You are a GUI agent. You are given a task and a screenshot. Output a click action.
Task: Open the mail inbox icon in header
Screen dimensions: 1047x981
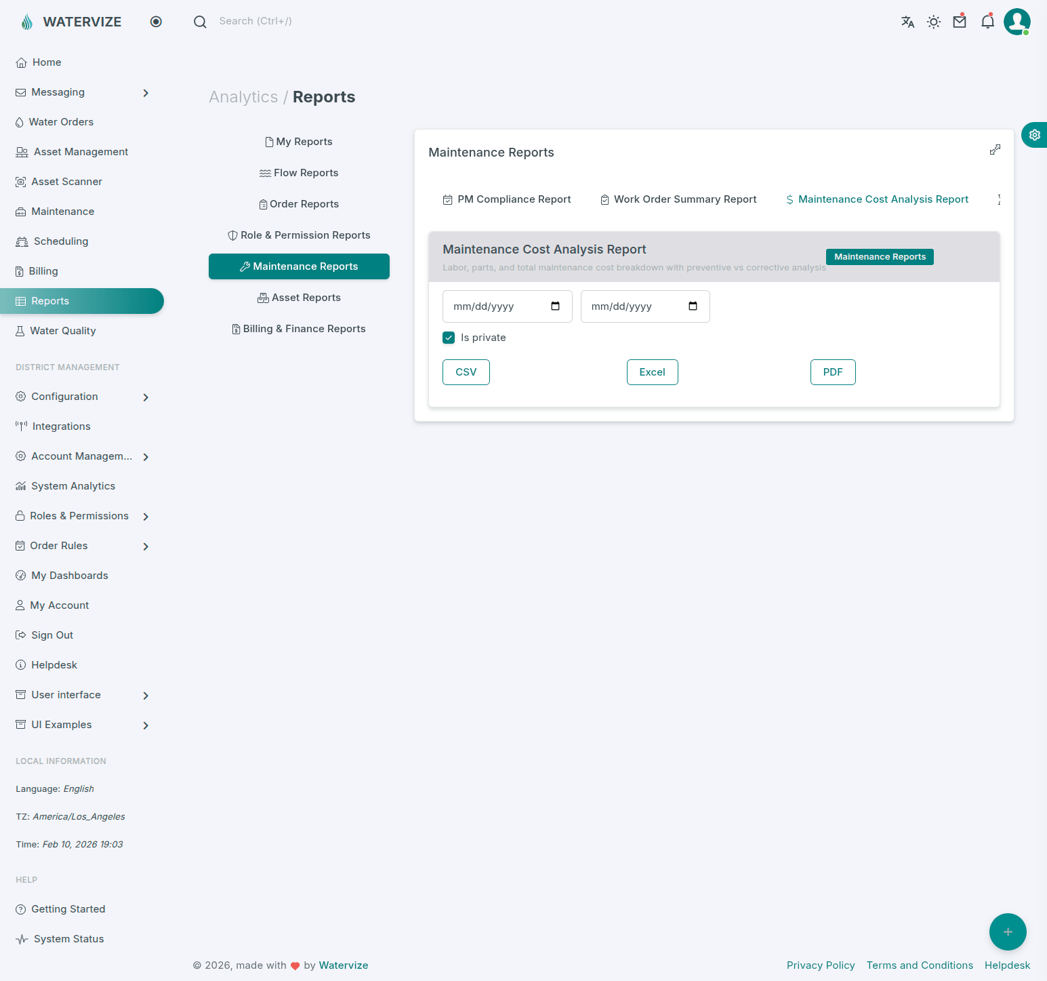coord(960,22)
